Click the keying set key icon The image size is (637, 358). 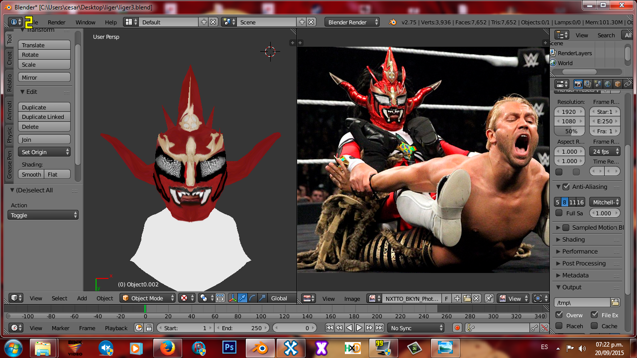click(470, 328)
